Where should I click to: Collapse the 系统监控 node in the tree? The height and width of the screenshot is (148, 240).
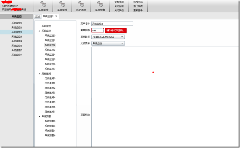tap(39, 31)
